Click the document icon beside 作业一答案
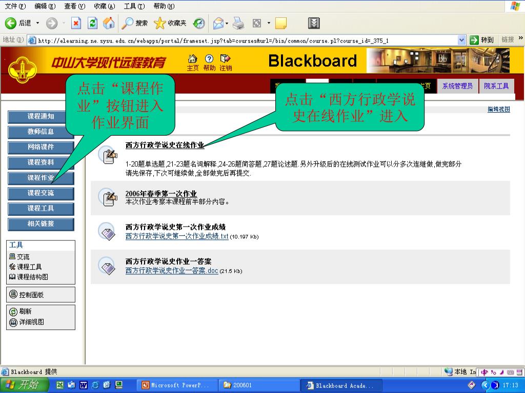This screenshot has width=525, height=393. click(108, 266)
